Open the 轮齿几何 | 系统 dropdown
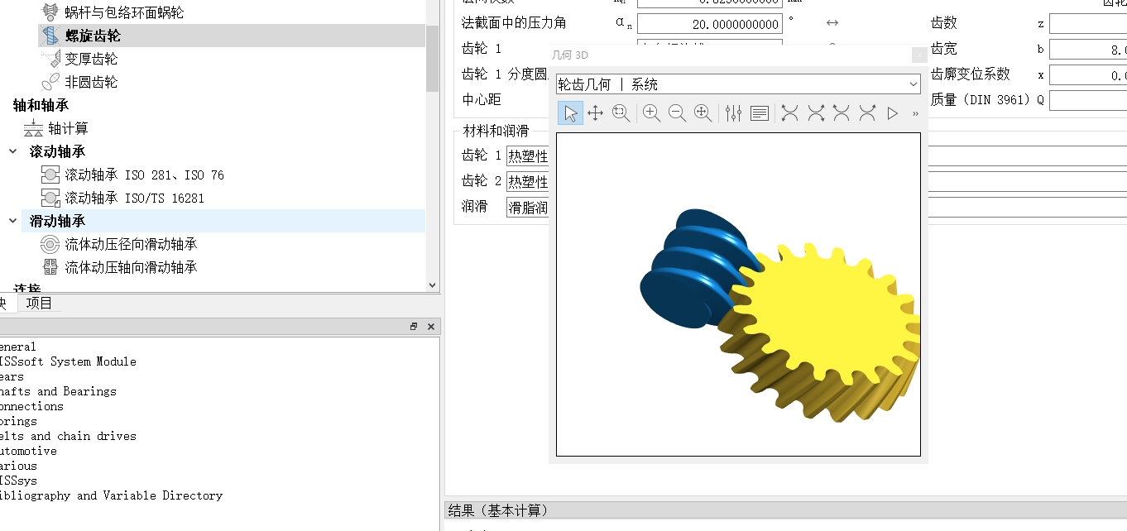 pyautogui.click(x=738, y=84)
